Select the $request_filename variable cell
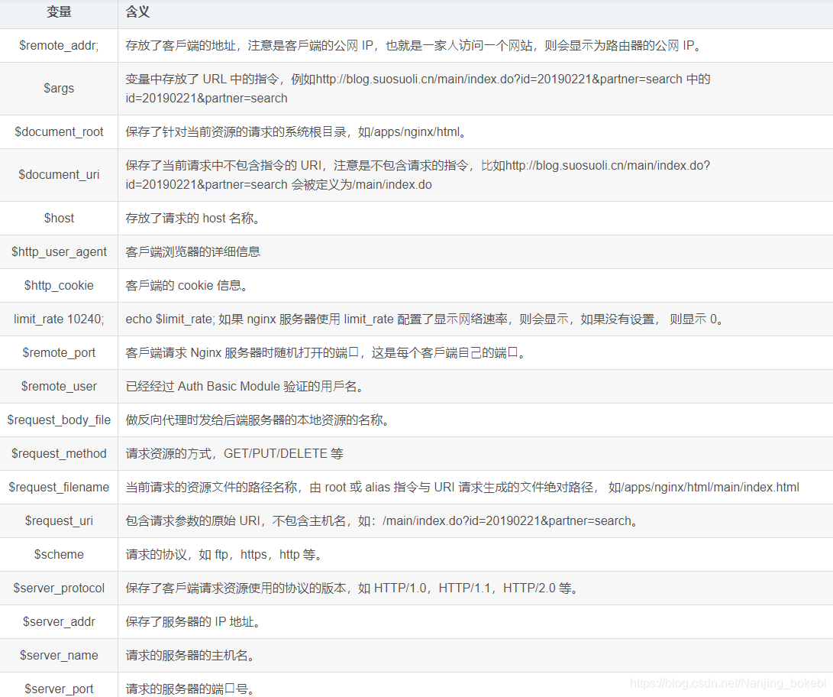 click(59, 487)
